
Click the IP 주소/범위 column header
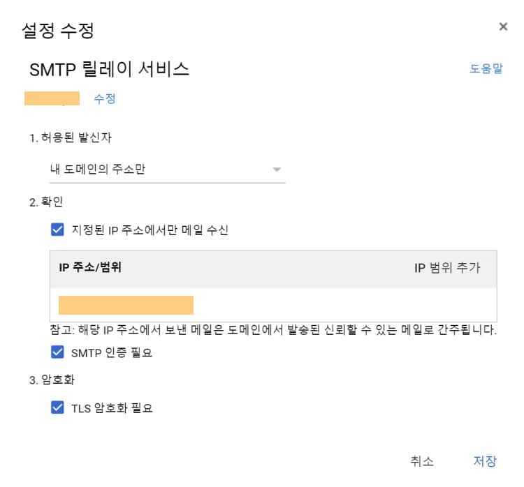[x=90, y=268]
